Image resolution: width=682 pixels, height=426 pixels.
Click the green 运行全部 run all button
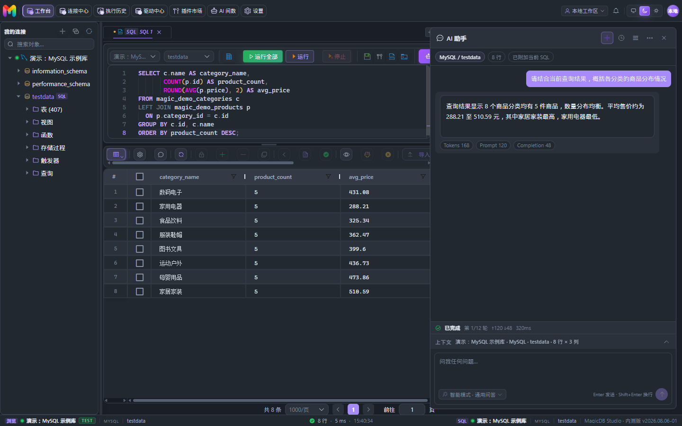click(x=263, y=57)
